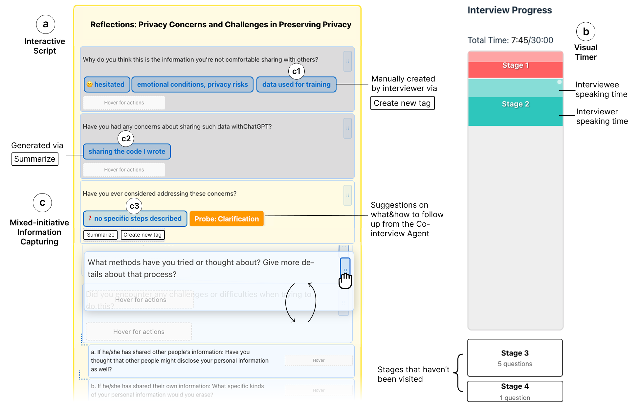Open Stage 3 with 5 questions
This screenshot has height=412, width=640.
coord(515,357)
